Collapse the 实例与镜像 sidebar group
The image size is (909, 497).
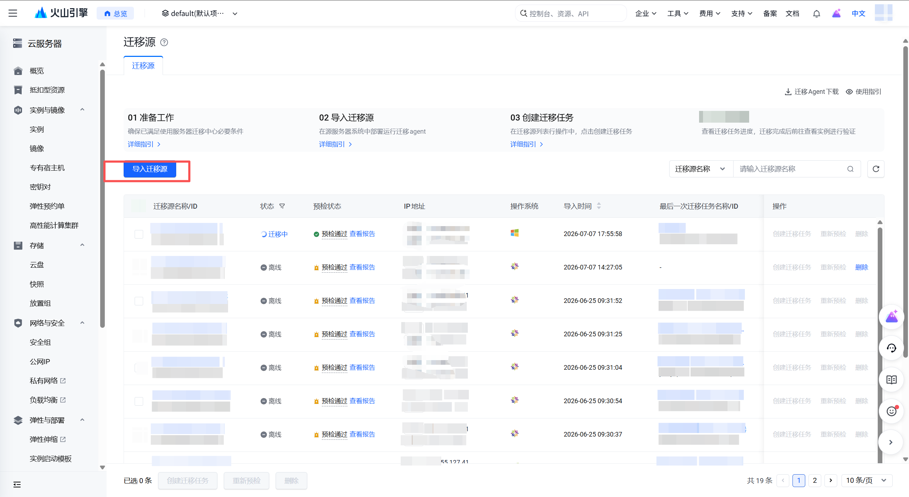(82, 110)
